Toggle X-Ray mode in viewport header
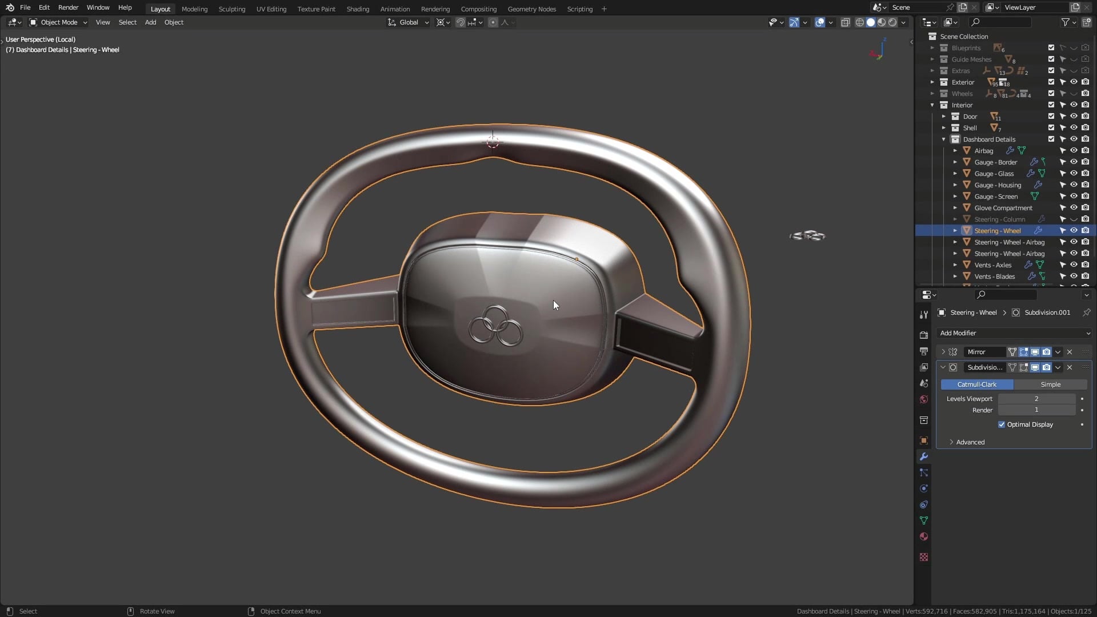 (x=845, y=22)
